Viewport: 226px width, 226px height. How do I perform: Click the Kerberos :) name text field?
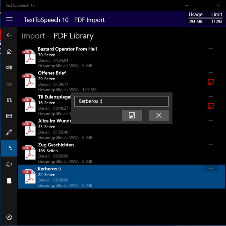coord(122,101)
